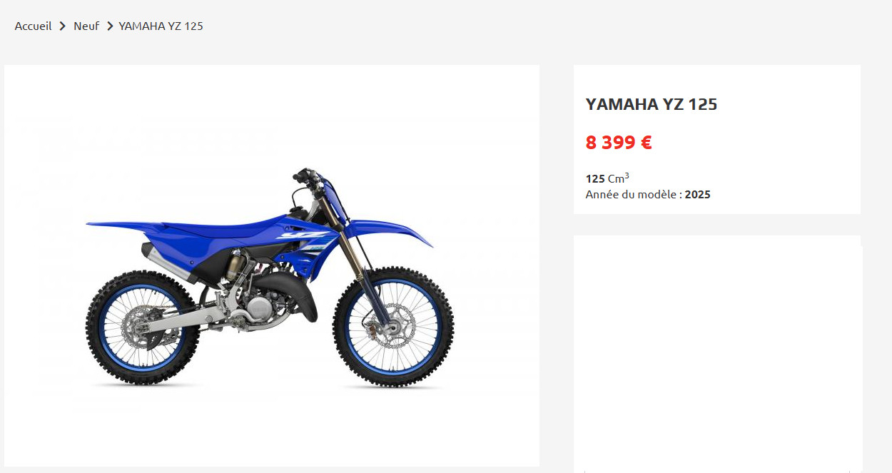Viewport: 892px width, 473px height.
Task: Select the 125 Cm3 engine size text
Action: (x=607, y=178)
